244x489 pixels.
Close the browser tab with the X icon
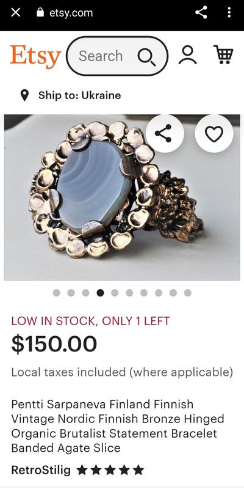click(x=15, y=13)
